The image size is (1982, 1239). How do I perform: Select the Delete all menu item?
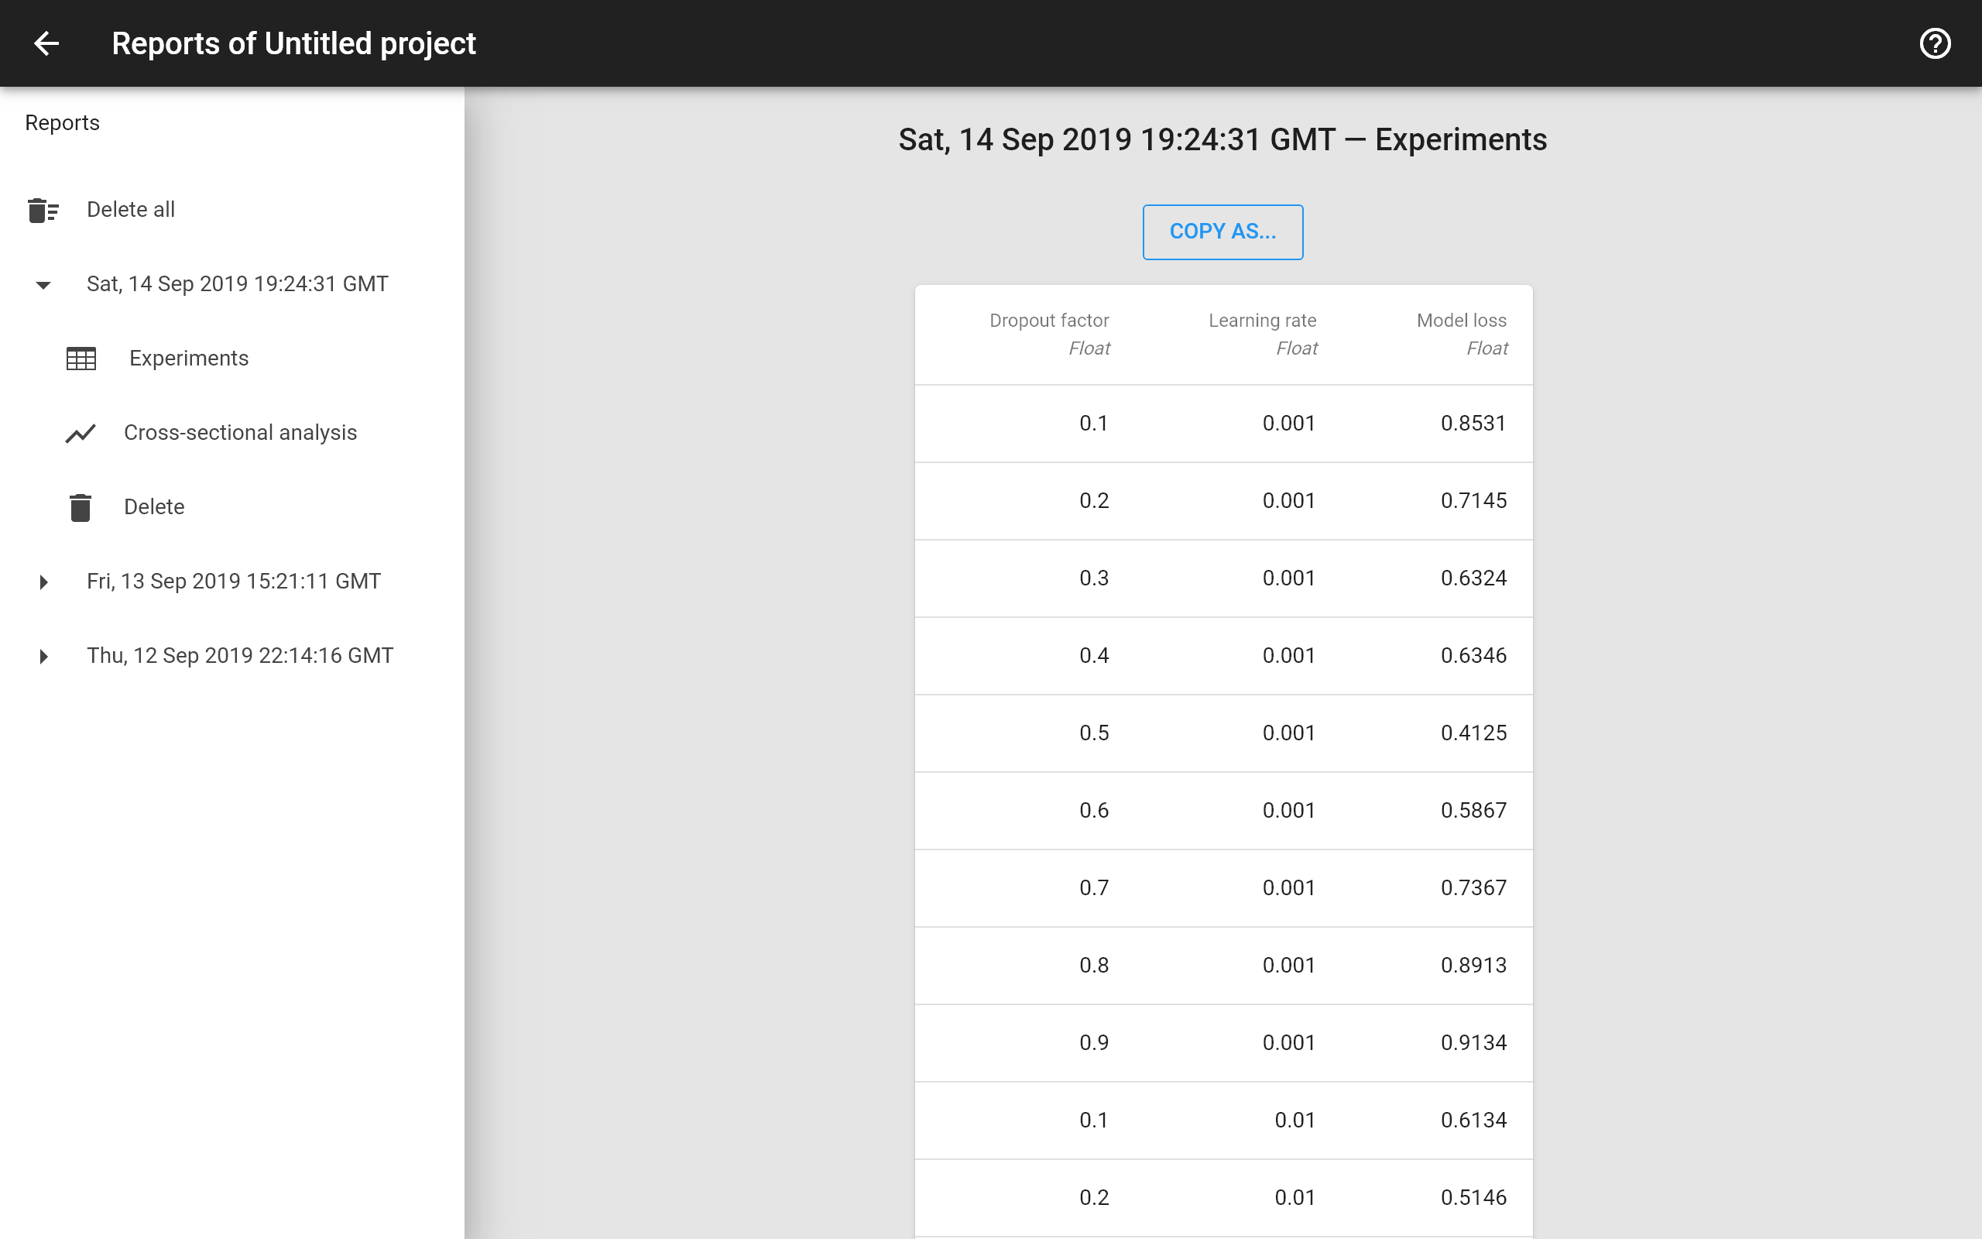[x=231, y=210]
